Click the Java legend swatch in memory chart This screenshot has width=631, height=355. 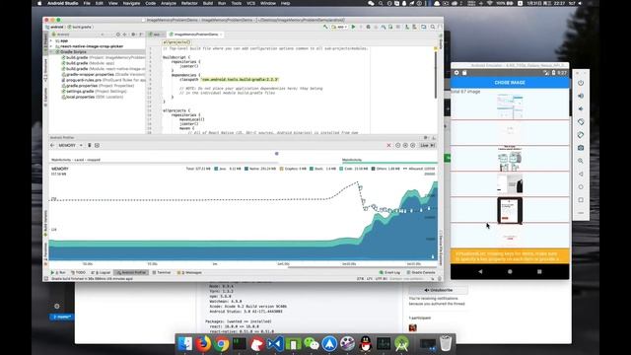tap(216, 169)
